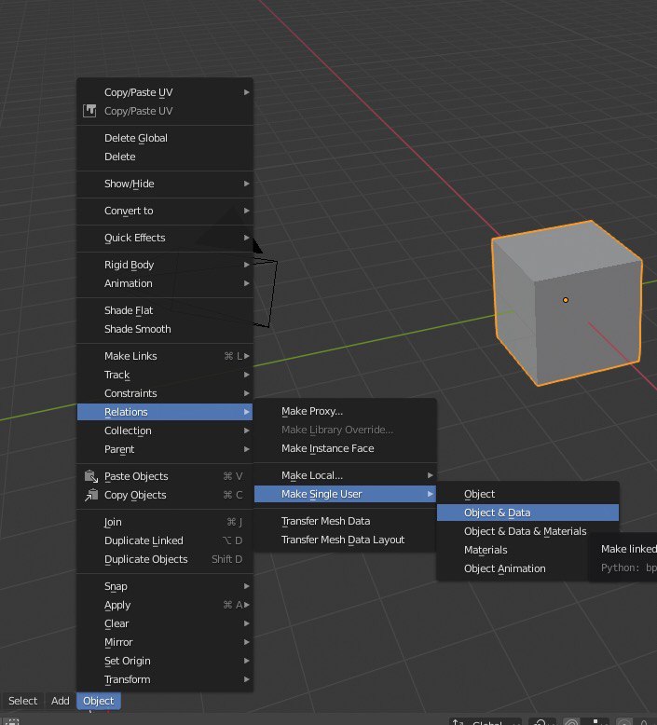
Task: Open the Quick Effects submenu
Action: click(x=165, y=238)
